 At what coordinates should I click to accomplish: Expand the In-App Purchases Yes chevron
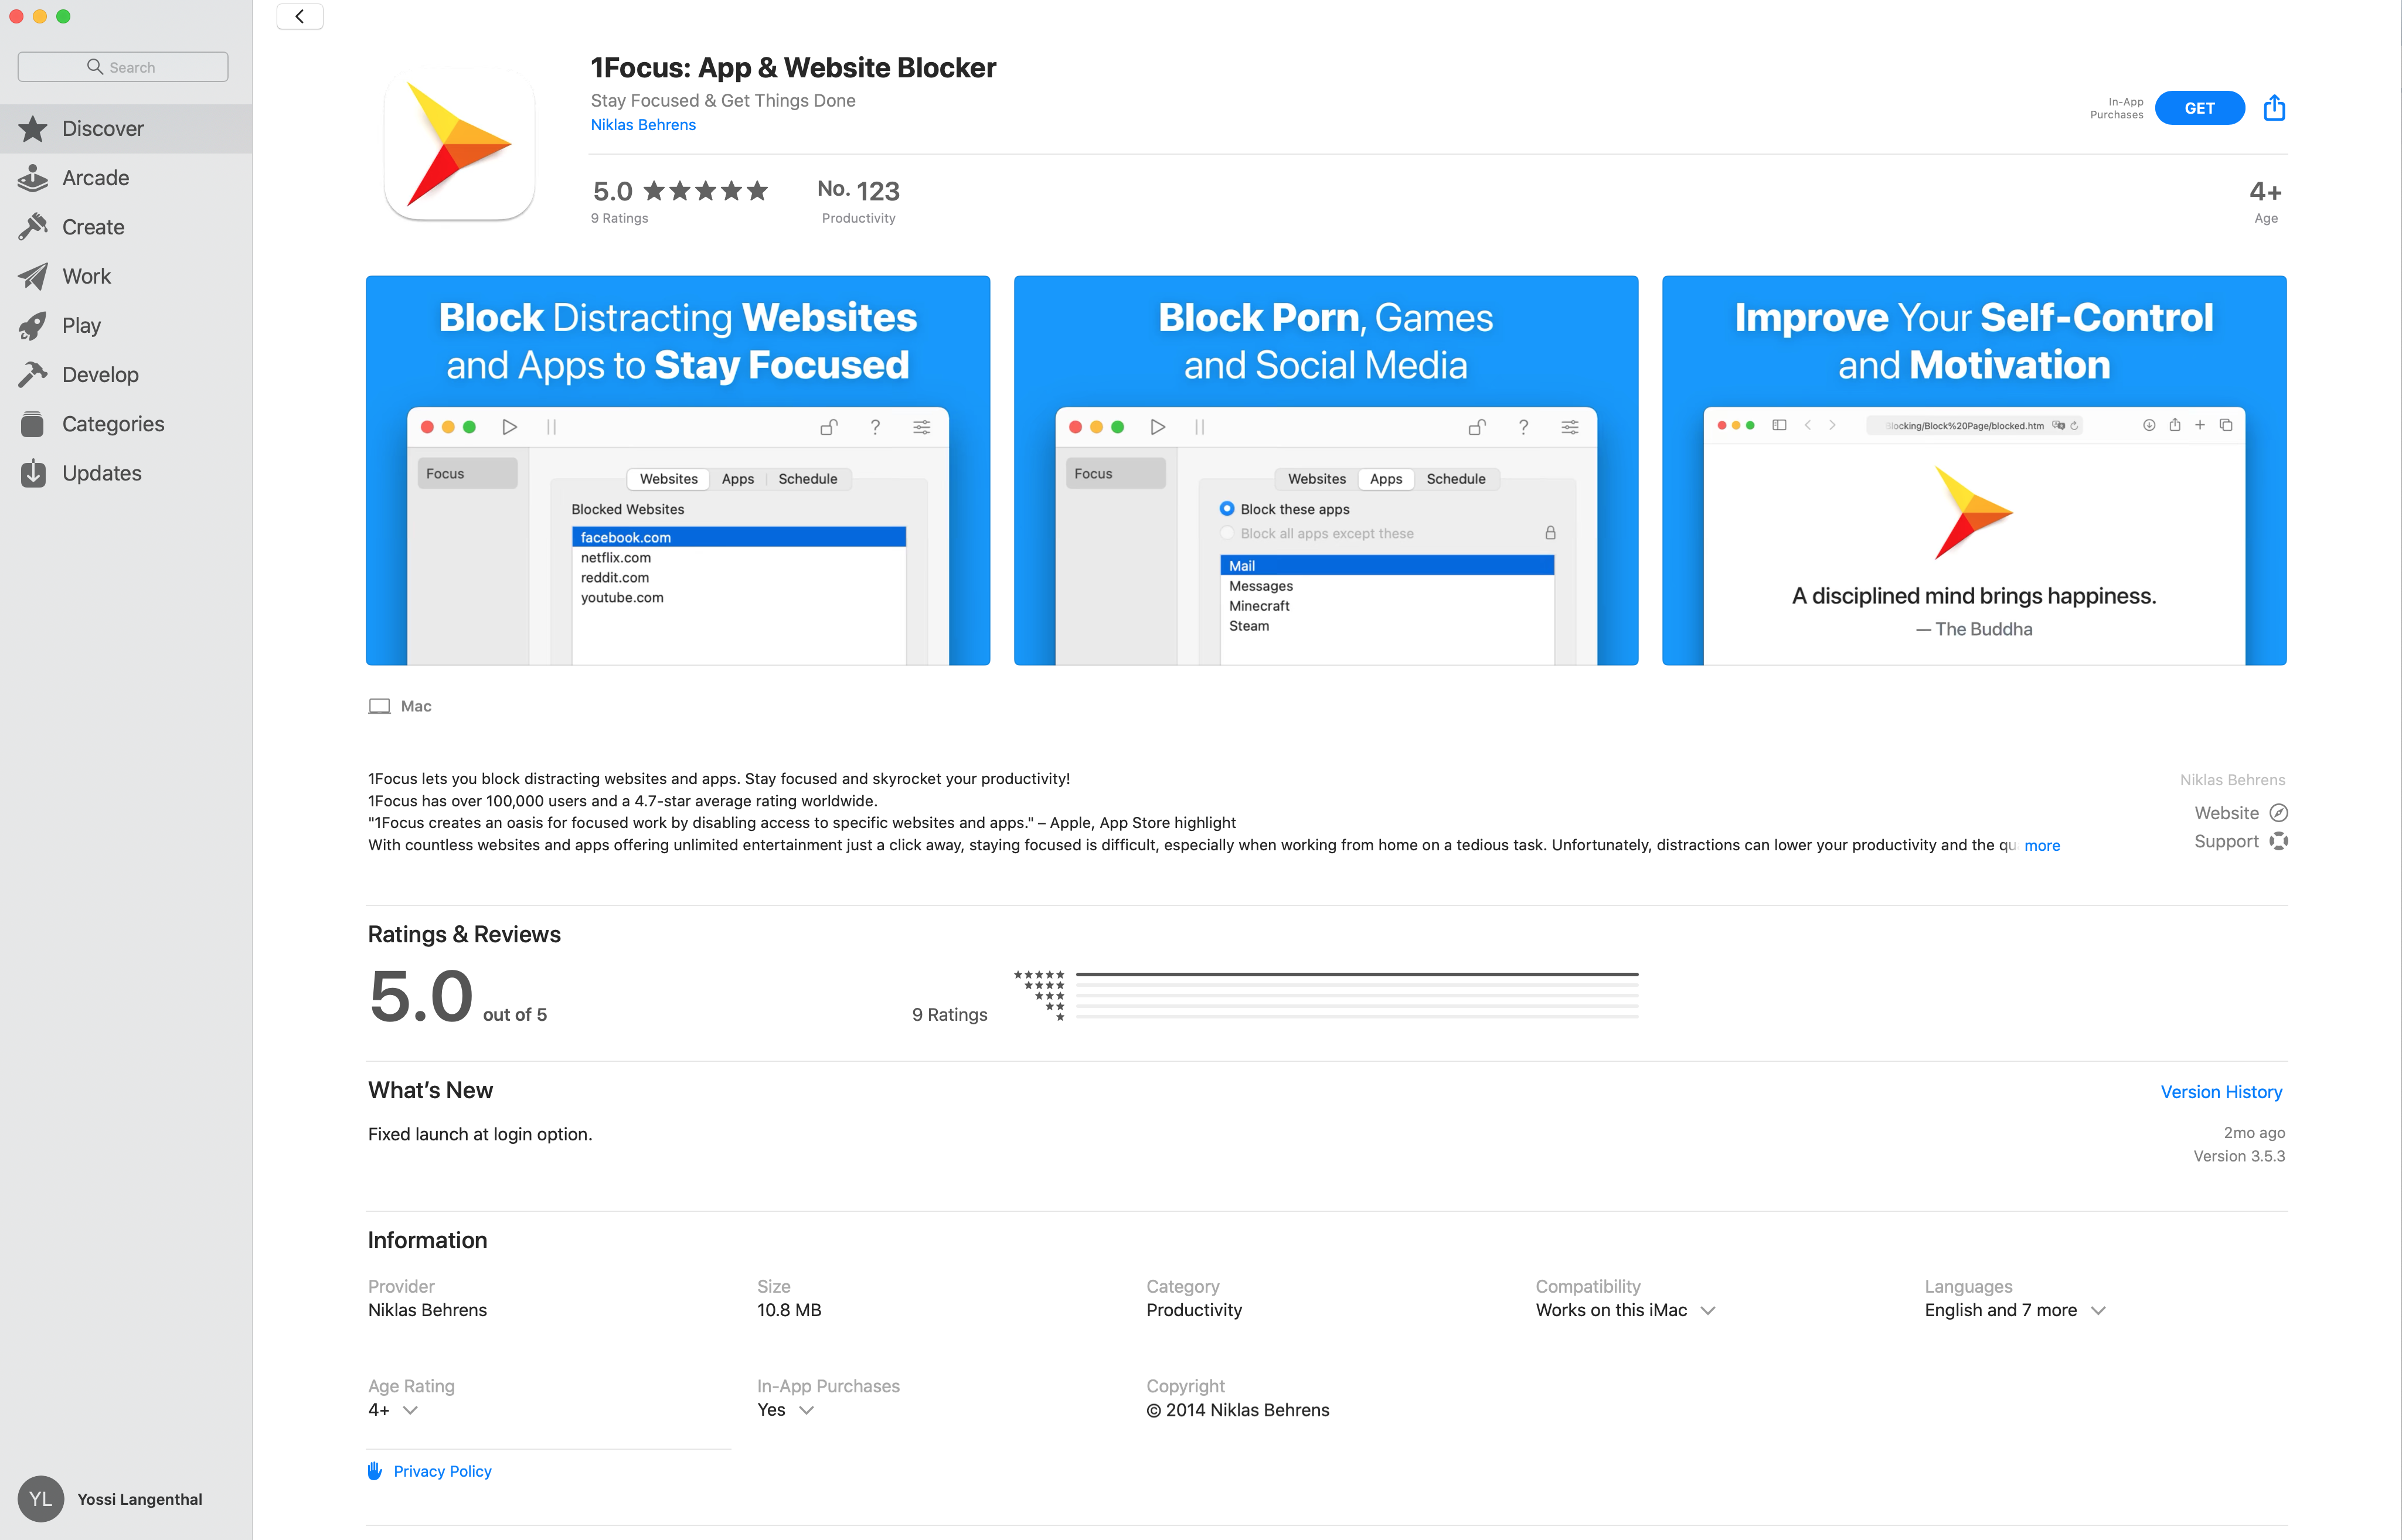[x=807, y=1410]
